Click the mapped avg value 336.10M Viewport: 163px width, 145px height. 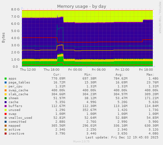pos(120,126)
